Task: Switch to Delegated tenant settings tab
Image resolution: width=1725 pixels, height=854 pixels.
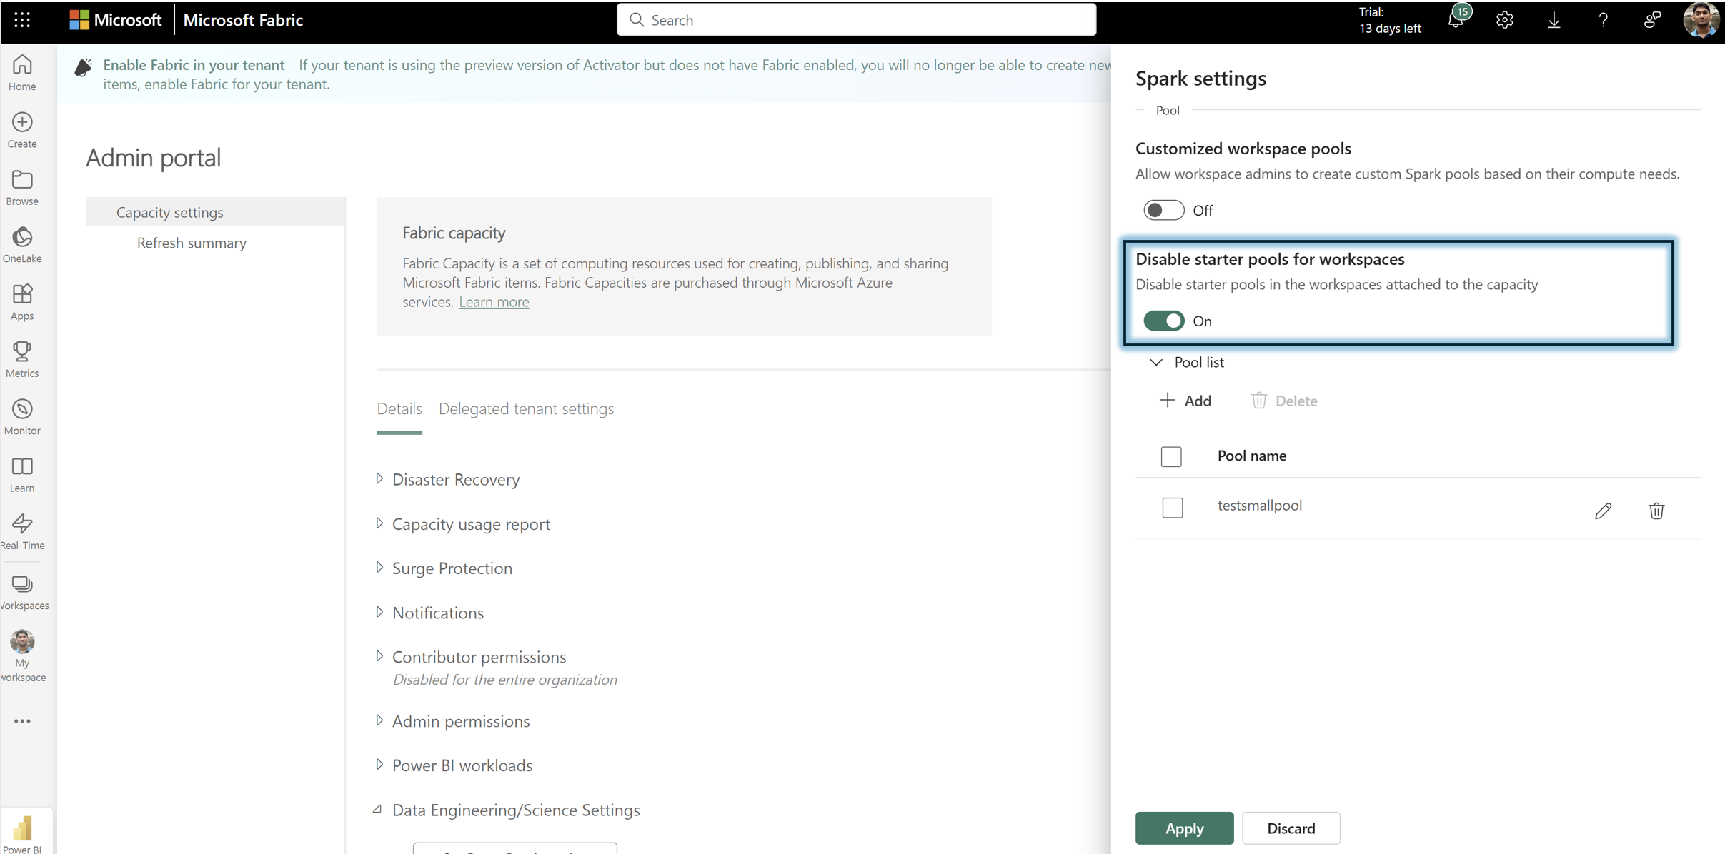Action: tap(526, 408)
